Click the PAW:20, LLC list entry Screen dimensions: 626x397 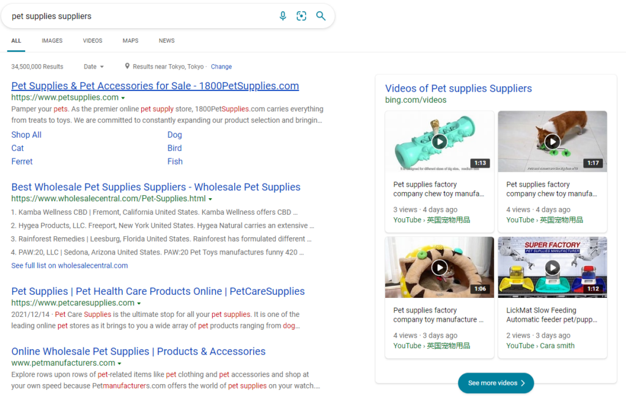(x=157, y=253)
